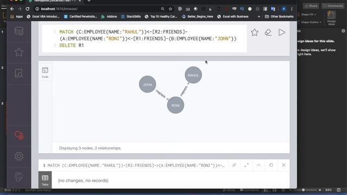Select the RAHUL node in graph

point(193,75)
